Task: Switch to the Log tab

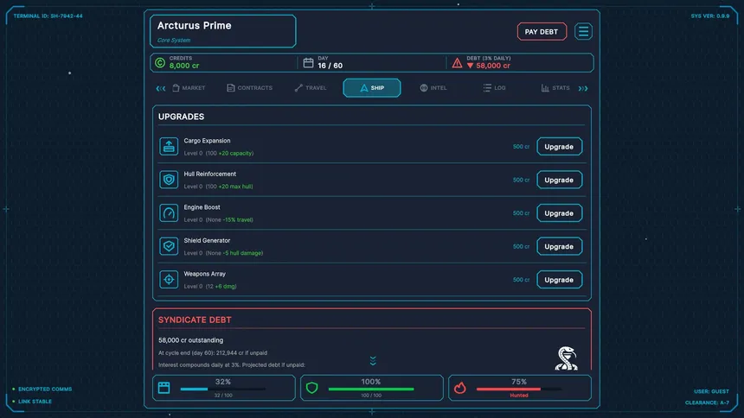Action: (x=494, y=88)
